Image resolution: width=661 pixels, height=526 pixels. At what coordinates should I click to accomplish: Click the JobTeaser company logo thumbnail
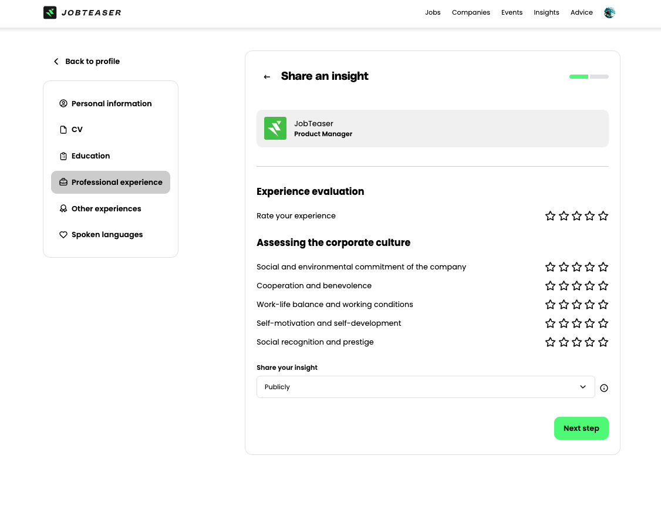point(275,128)
